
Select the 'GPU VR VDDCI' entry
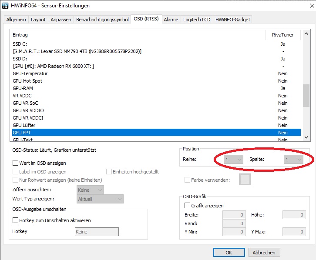(x=156, y=118)
